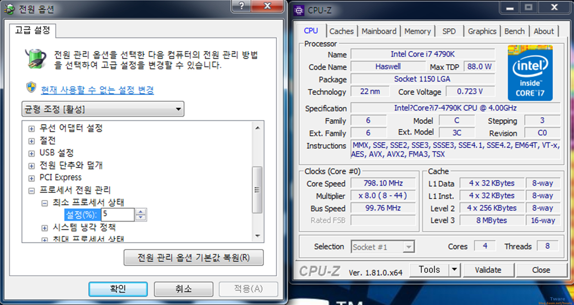Click the Code Name value Haswell

(x=388, y=66)
